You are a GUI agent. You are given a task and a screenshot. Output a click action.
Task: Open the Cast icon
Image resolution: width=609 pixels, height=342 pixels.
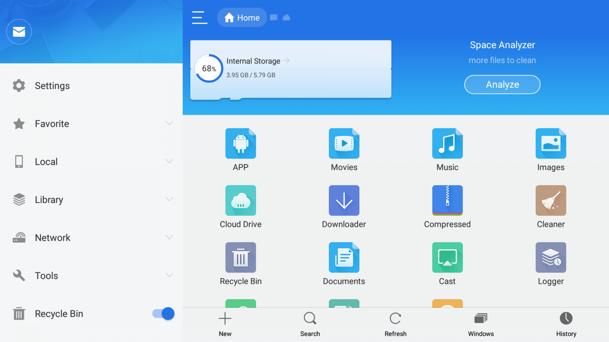[x=448, y=257]
